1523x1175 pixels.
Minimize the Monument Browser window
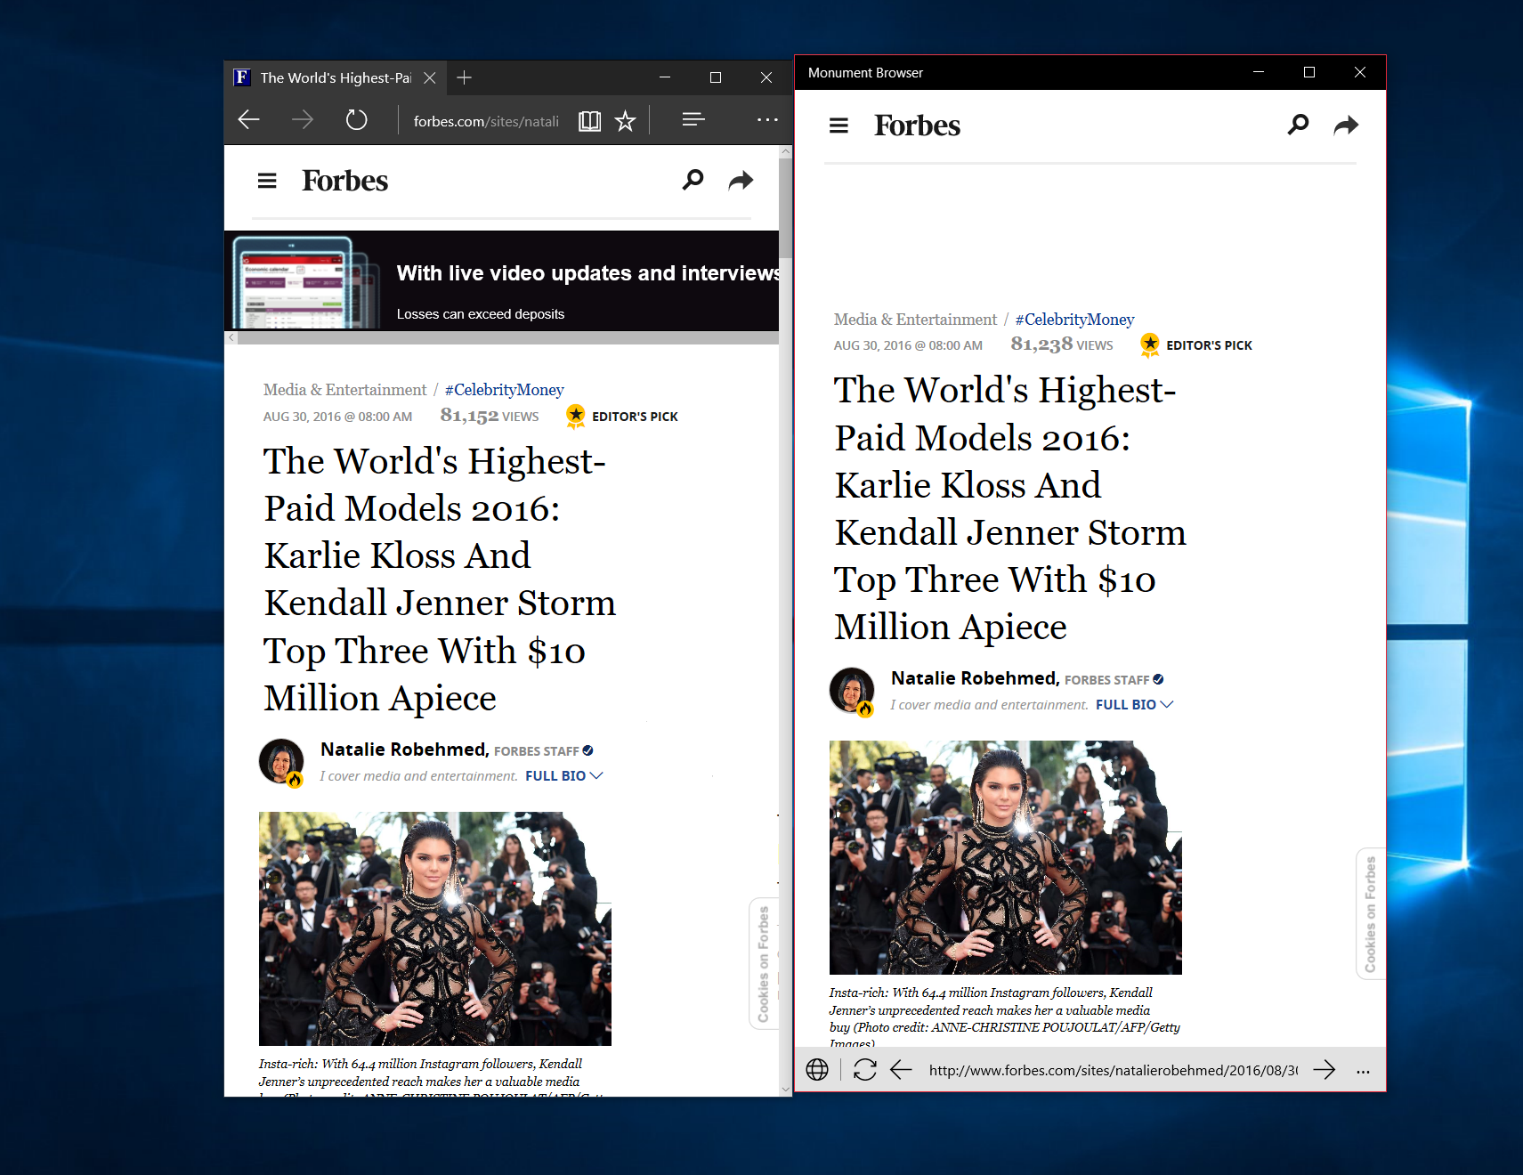tap(1259, 72)
